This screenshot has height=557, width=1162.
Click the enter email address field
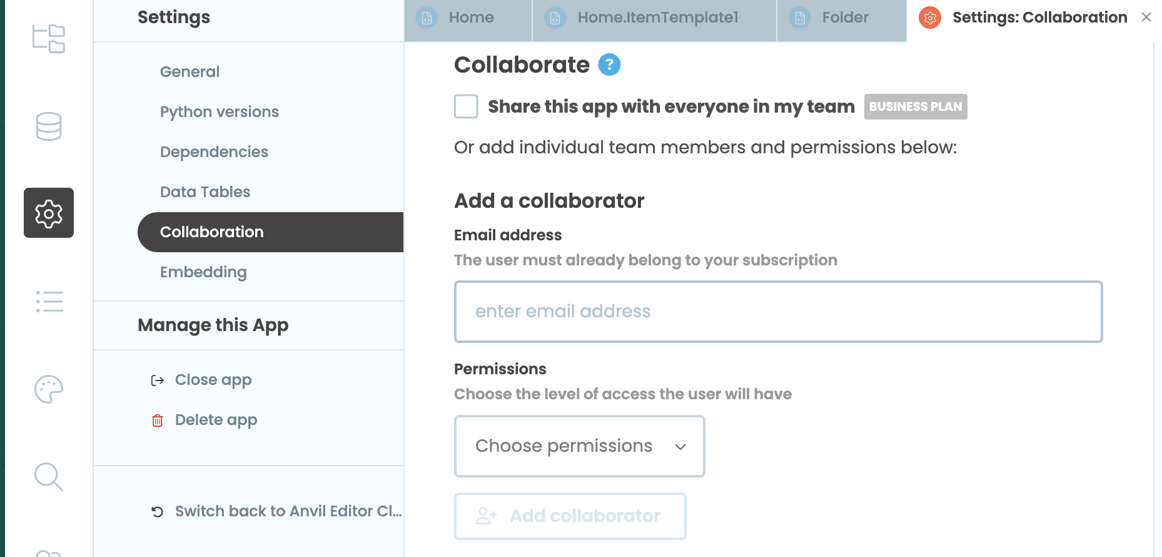coord(777,311)
